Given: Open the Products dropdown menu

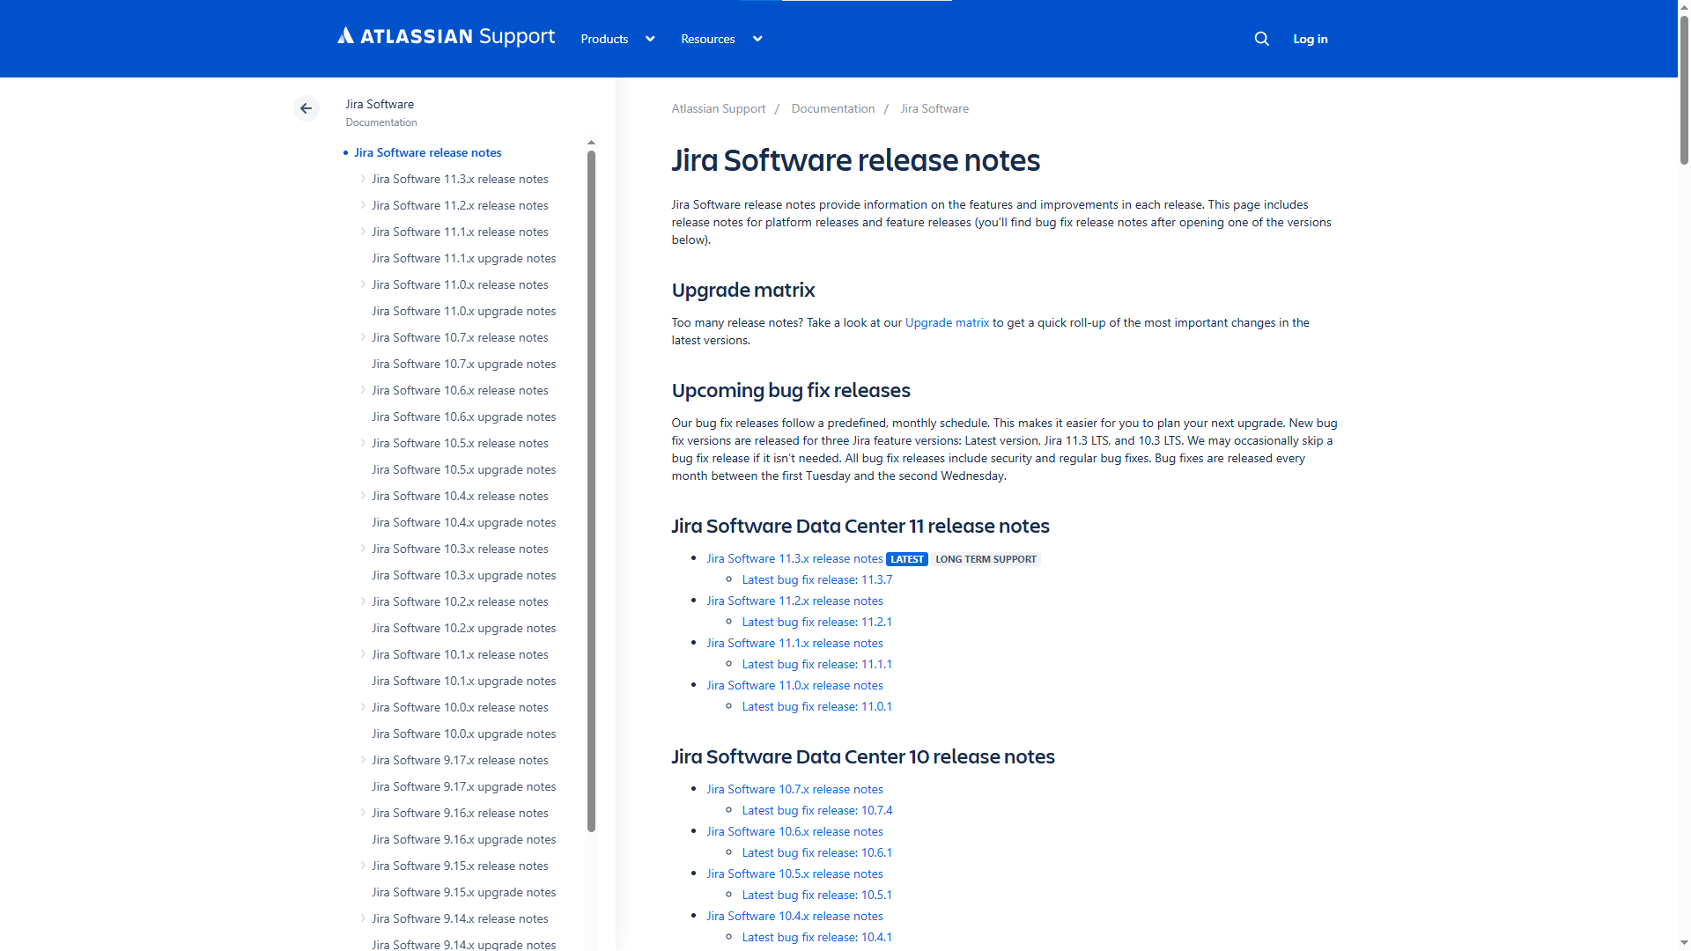Looking at the screenshot, I should click(617, 39).
